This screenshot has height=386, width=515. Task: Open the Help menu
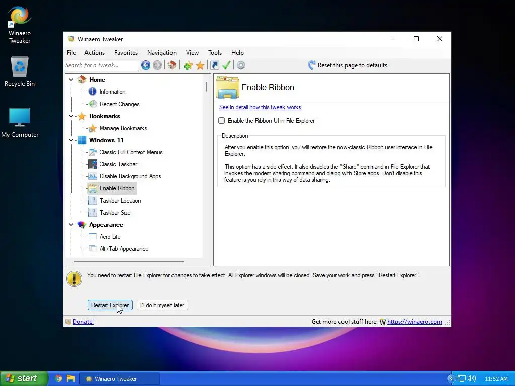(237, 52)
